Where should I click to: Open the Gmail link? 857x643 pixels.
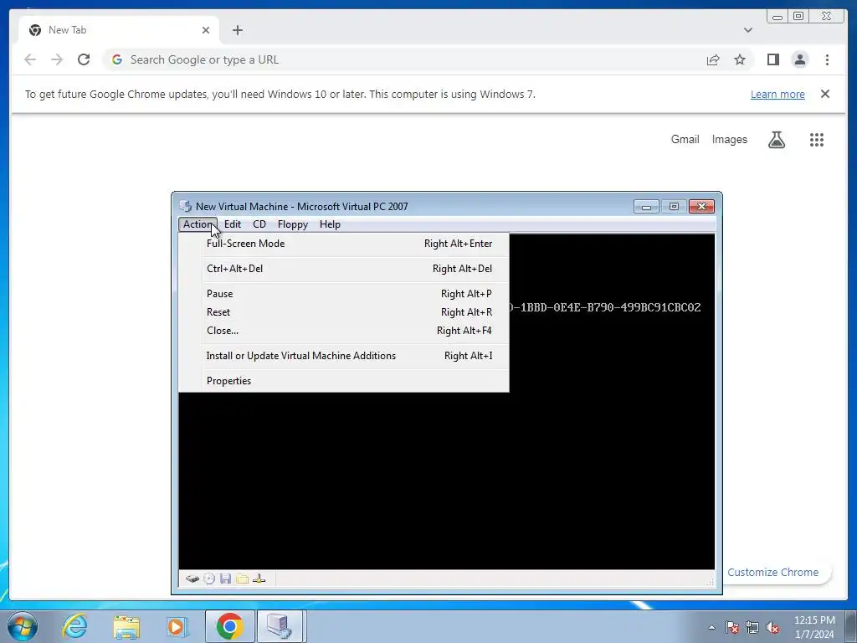685,140
